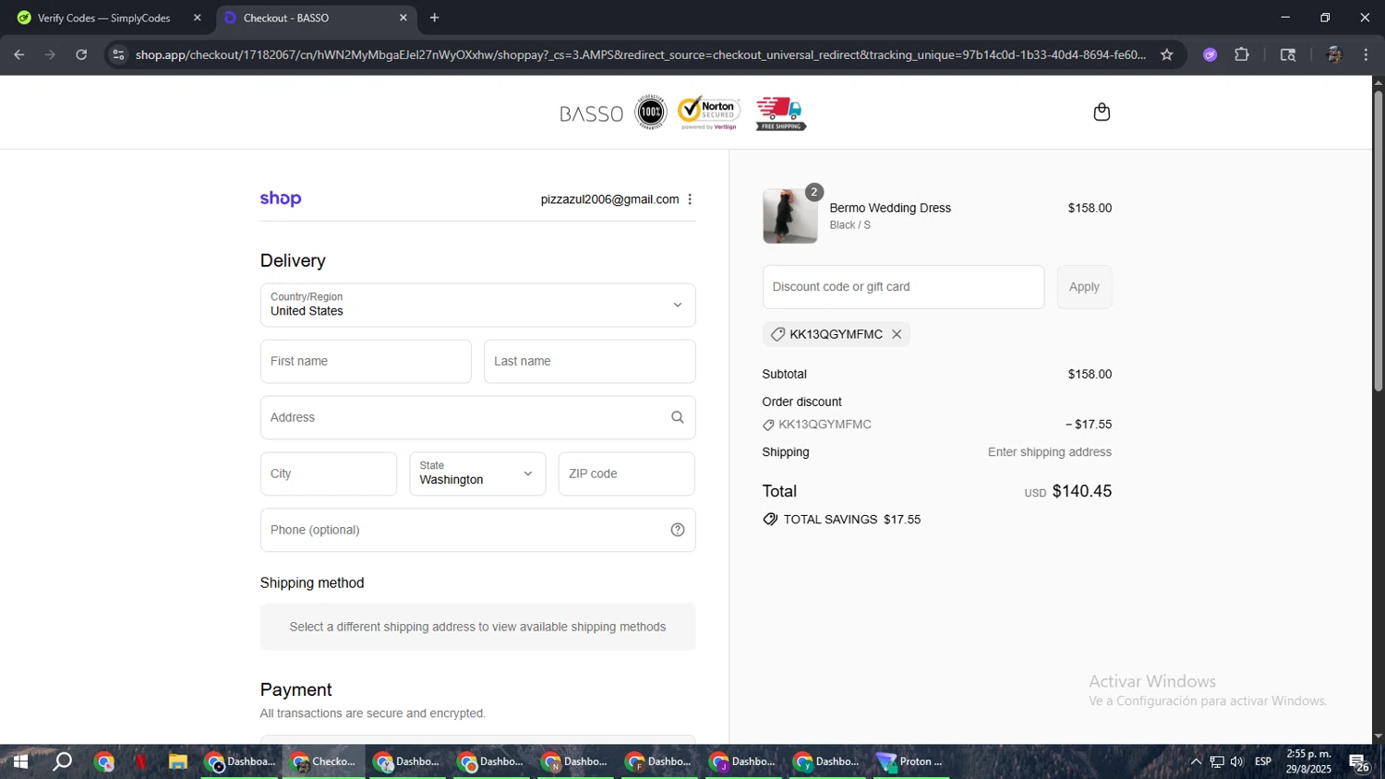Open notification center in taskbar

click(1359, 762)
